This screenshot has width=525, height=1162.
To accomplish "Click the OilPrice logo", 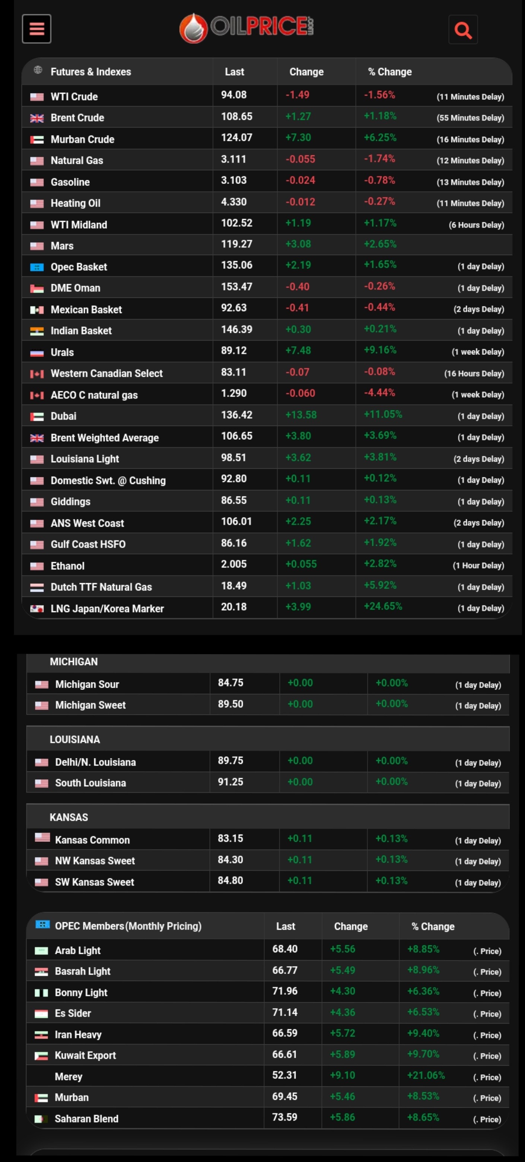I will pyautogui.click(x=246, y=28).
